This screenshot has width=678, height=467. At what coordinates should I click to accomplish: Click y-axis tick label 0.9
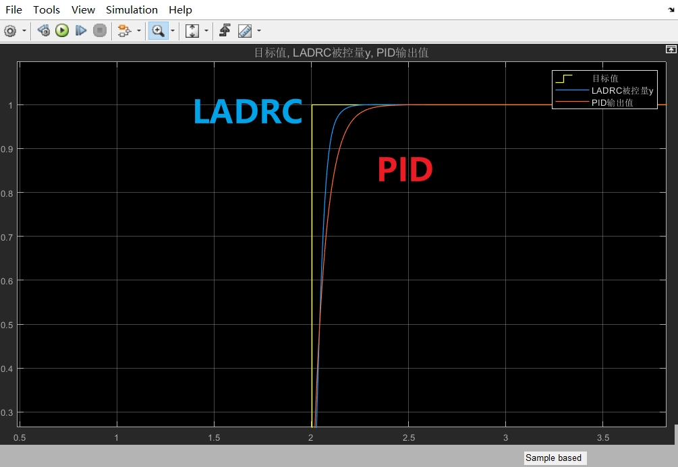click(7, 150)
